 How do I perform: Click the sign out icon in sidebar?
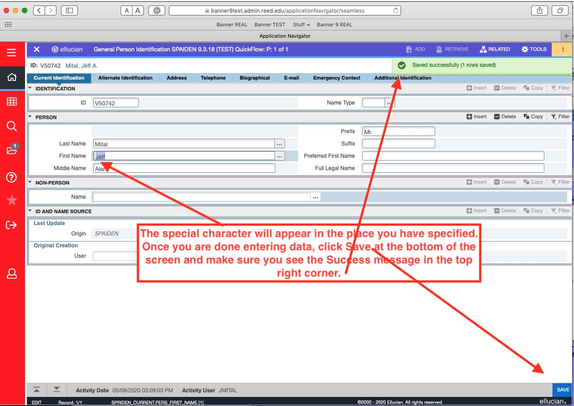(x=12, y=225)
